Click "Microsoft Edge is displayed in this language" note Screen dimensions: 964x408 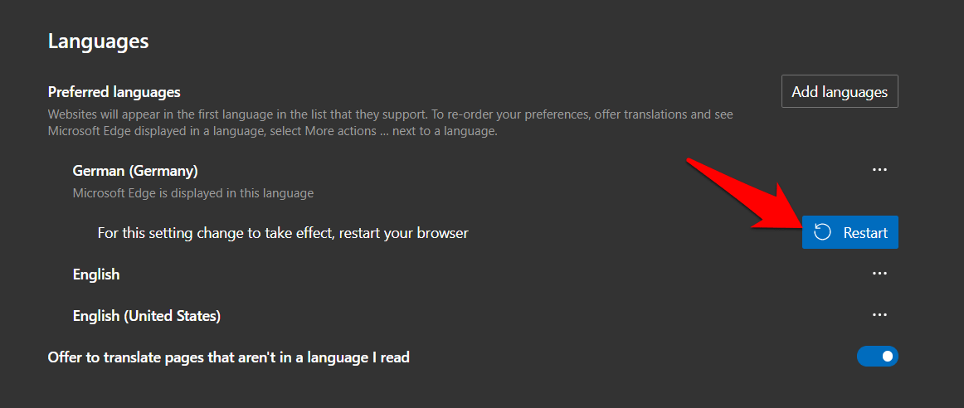tap(193, 193)
